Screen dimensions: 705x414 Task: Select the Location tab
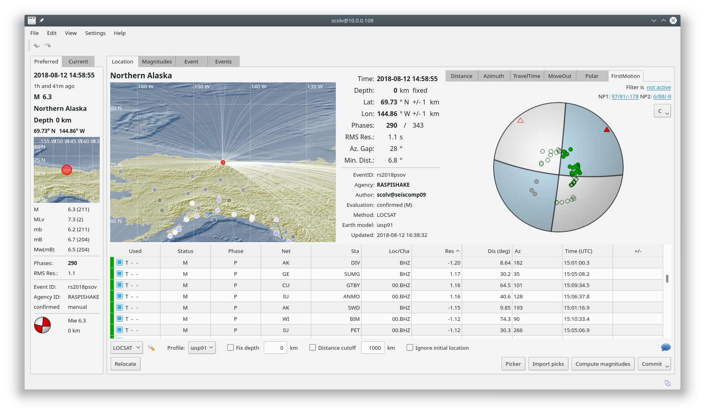[123, 61]
